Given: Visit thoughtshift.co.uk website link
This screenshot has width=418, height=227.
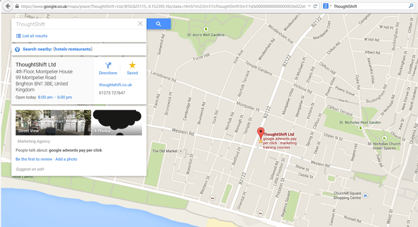Looking at the screenshot, I should tap(115, 85).
